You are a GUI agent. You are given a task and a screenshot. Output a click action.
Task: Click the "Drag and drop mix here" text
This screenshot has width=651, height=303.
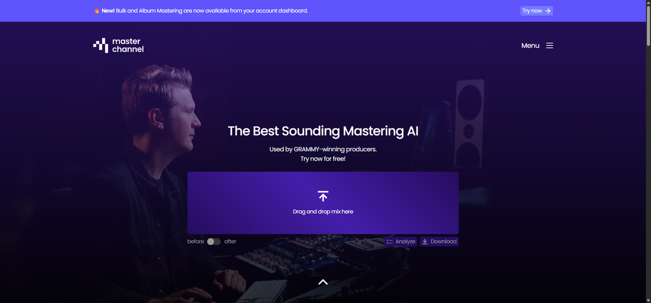coord(323,211)
